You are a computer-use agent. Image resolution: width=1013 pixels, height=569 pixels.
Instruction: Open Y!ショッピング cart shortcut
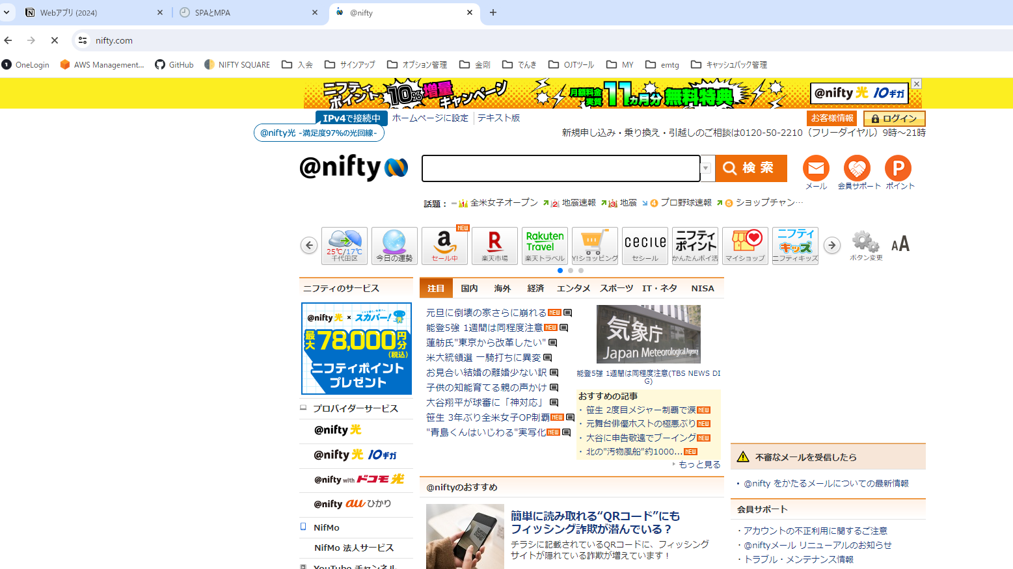[595, 246]
